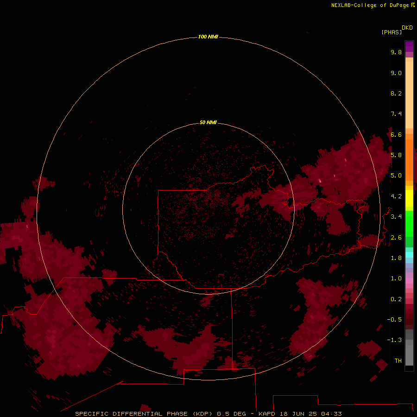
Task: Click the 5.0 value on color scale
Action: pyautogui.click(x=396, y=176)
